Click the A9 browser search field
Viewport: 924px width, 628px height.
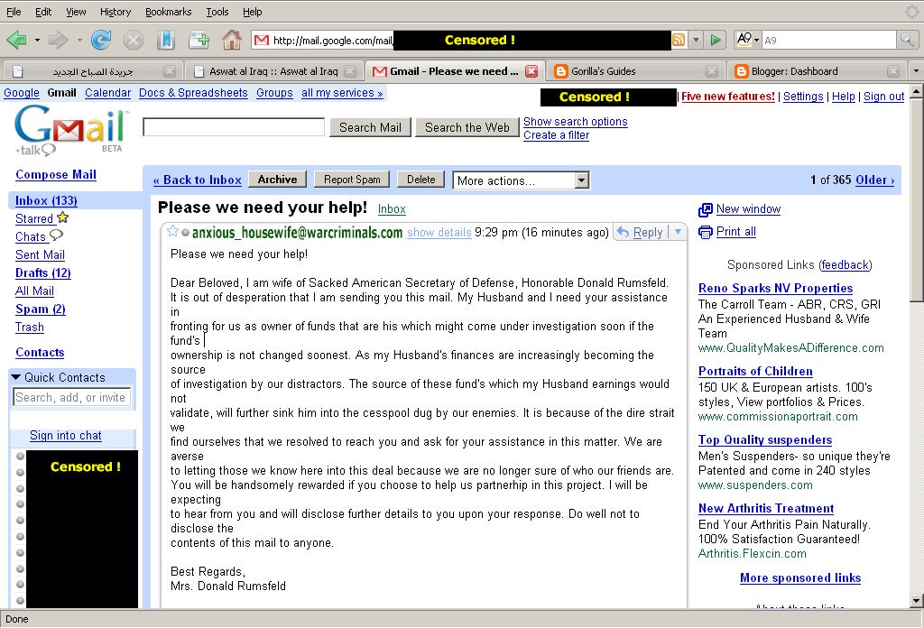pyautogui.click(x=828, y=40)
